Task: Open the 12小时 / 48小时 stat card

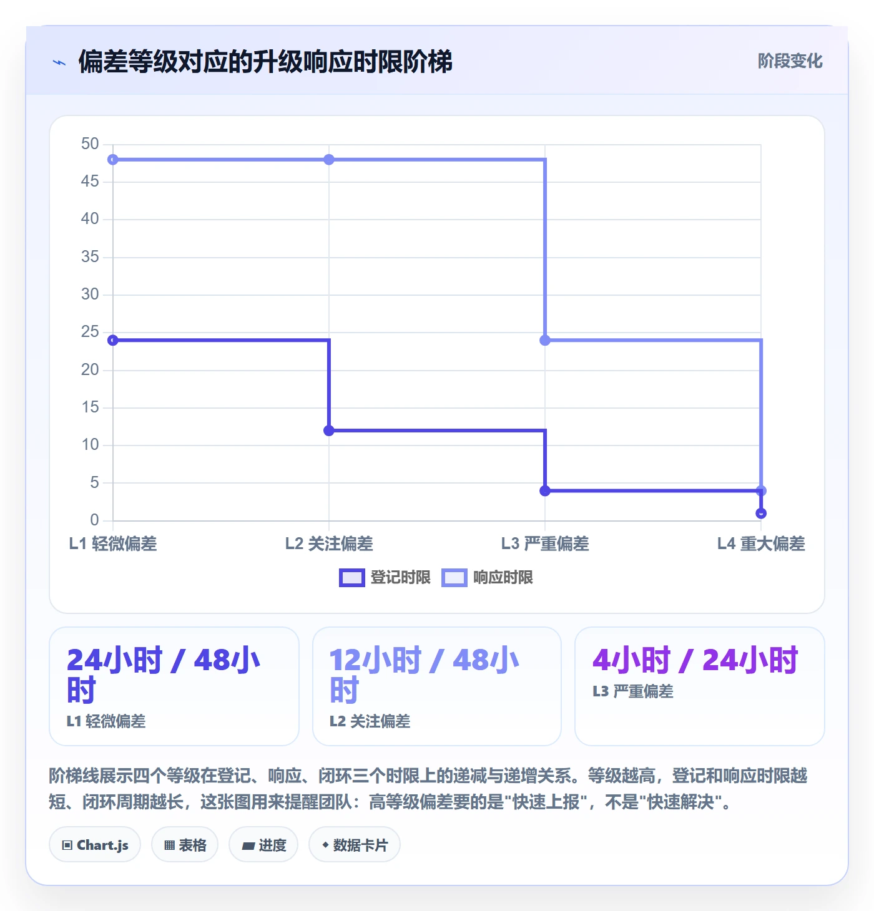Action: point(437,686)
